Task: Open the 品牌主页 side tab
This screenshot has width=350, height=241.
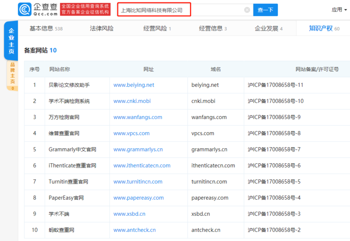Action: tap(13, 76)
